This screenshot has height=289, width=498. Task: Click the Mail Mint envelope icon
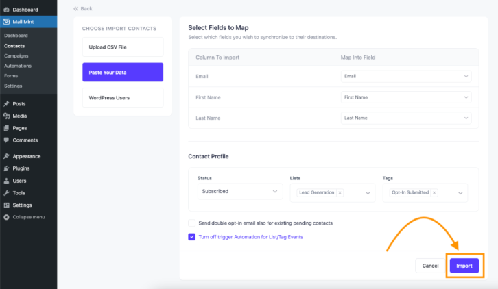(x=6, y=22)
